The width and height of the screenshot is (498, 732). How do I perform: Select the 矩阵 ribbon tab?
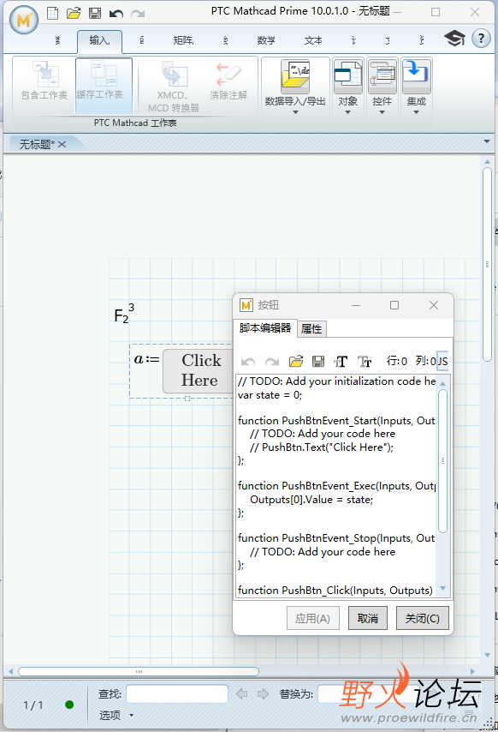pyautogui.click(x=183, y=40)
